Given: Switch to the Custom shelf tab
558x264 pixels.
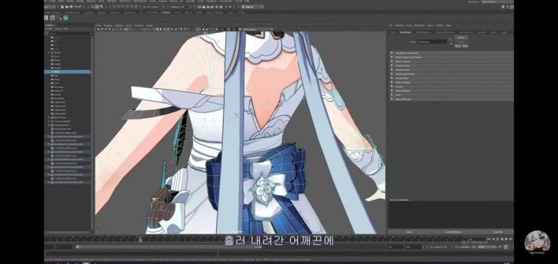Looking at the screenshot, I should click(x=165, y=12).
